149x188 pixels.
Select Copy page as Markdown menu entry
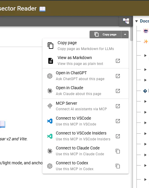[86, 46]
